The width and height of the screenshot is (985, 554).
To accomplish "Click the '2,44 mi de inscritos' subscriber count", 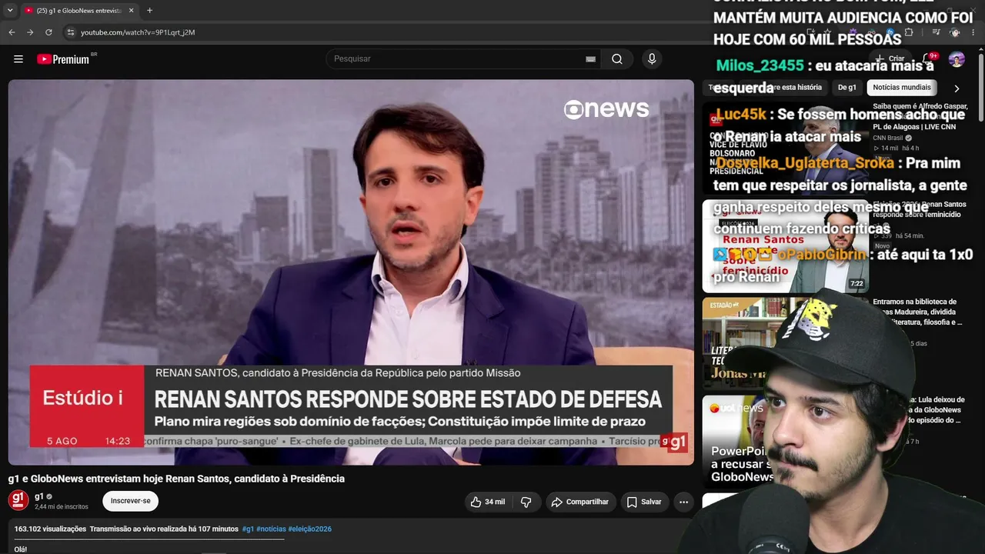I will pyautogui.click(x=62, y=507).
